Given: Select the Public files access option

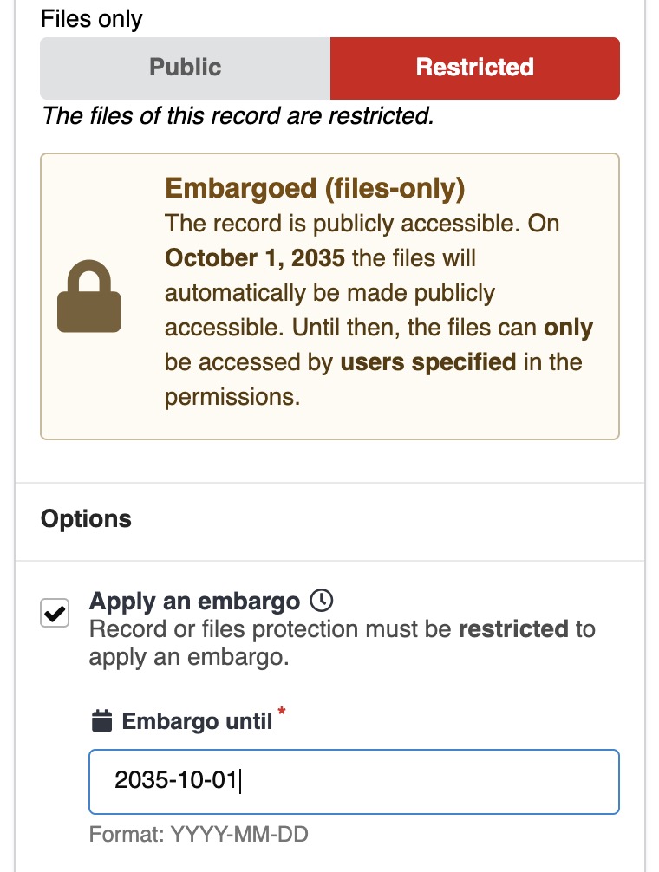Looking at the screenshot, I should tap(185, 68).
